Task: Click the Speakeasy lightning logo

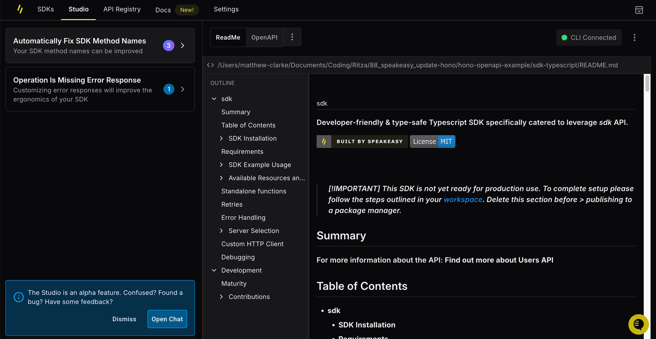Action: 20,9
